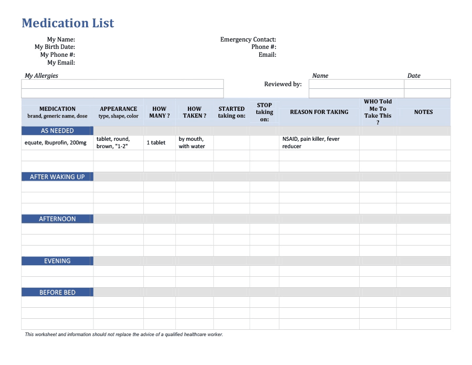The image size is (472, 365).
Task: Click the Emergency Contact: label
Action: point(248,39)
